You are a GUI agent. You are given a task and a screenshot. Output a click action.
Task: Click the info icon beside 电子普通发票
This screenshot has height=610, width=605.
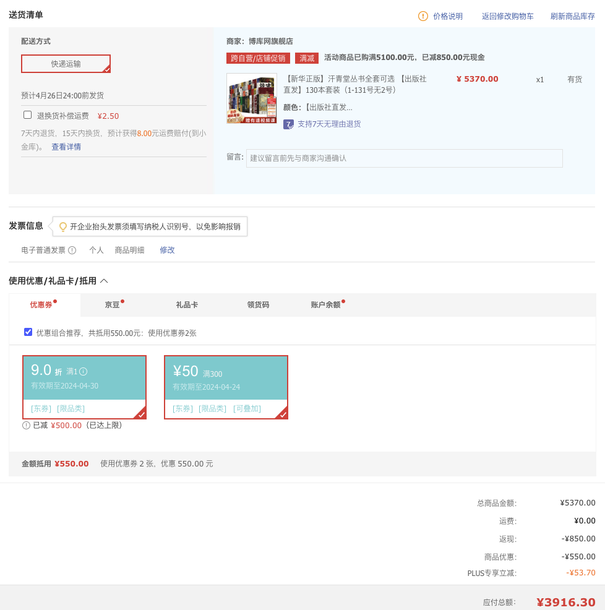72,250
